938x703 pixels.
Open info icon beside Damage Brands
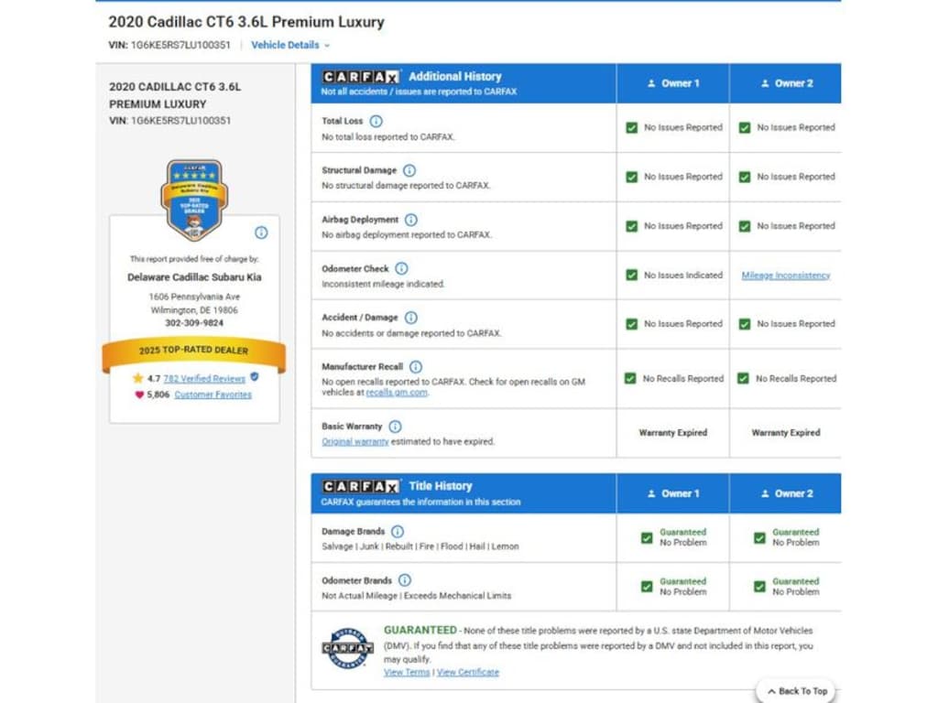click(398, 532)
